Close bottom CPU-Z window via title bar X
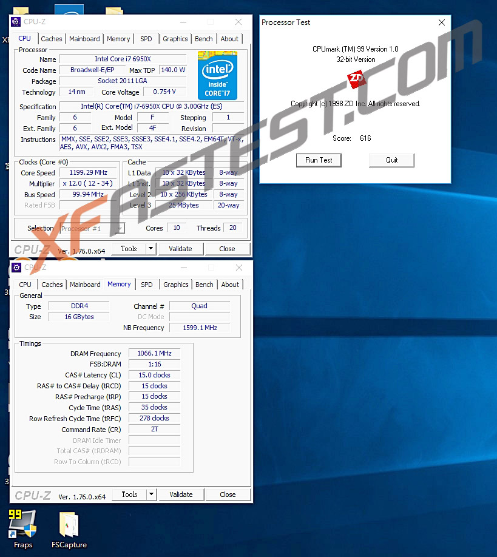 pos(239,268)
